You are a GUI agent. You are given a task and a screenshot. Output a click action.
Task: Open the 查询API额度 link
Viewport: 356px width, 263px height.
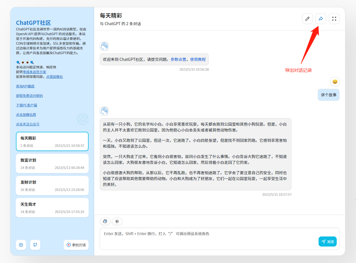pyautogui.click(x=25, y=86)
